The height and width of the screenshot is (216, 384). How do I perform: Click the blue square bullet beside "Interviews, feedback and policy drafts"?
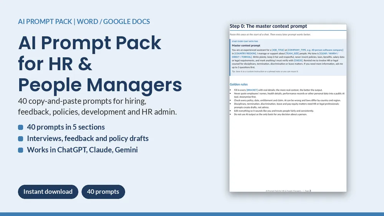tap(21, 139)
